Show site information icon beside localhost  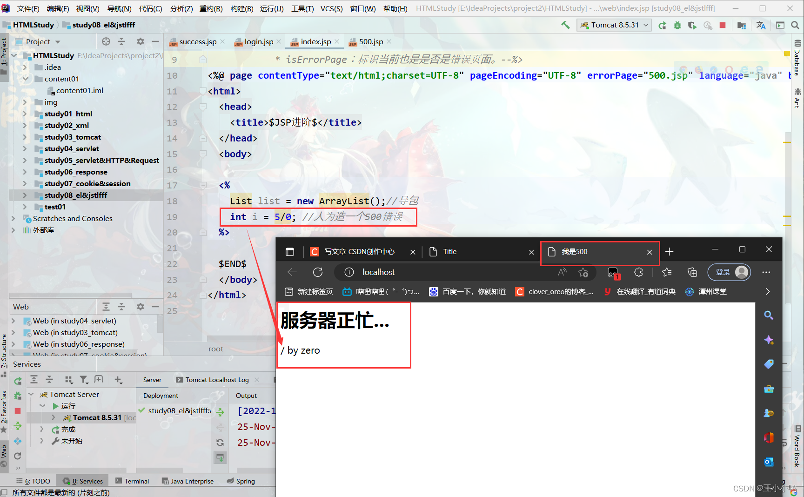(349, 272)
